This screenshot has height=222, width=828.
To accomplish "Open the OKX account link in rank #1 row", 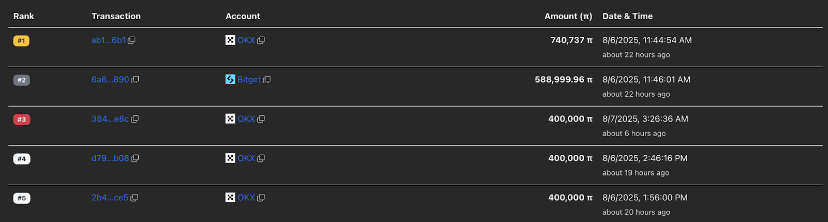I will 246,40.
